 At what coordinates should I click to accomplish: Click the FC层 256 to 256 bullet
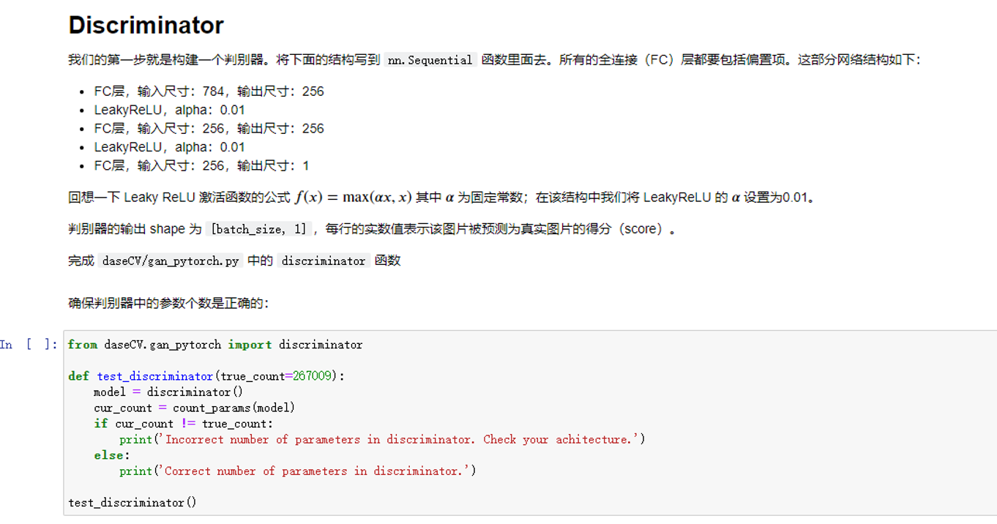[x=209, y=128]
